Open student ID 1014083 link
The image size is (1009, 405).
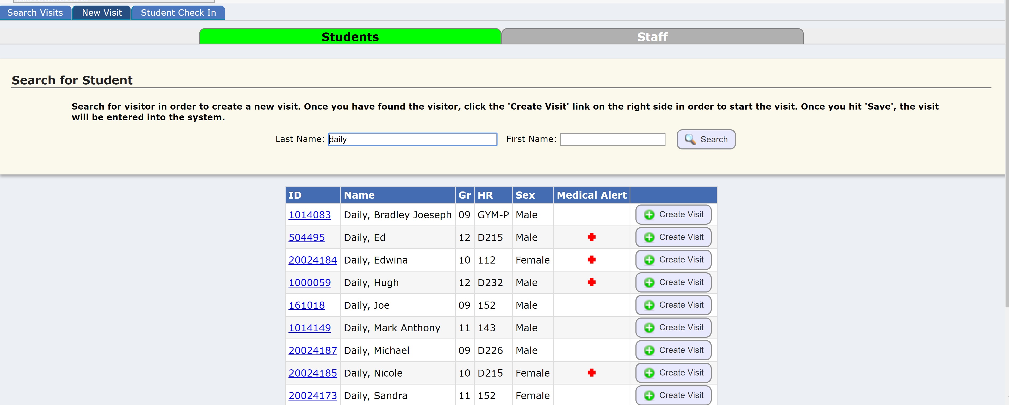tap(309, 215)
